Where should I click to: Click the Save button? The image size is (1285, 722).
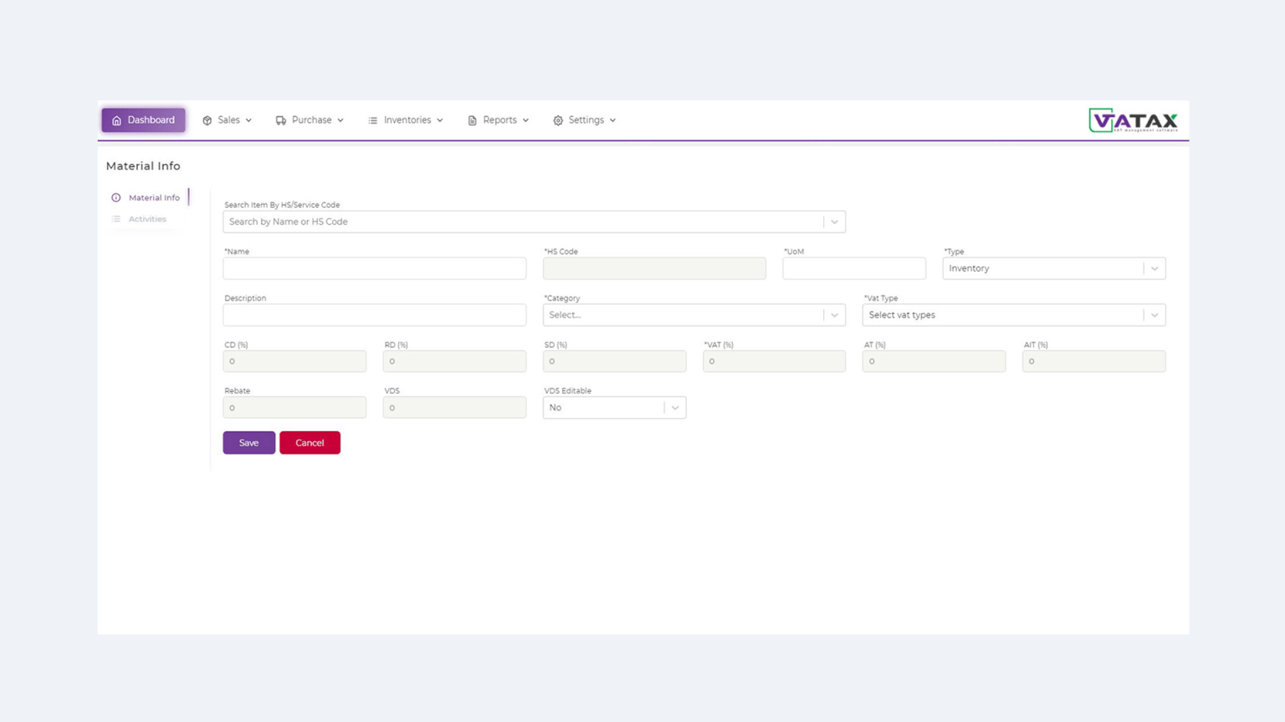point(248,442)
